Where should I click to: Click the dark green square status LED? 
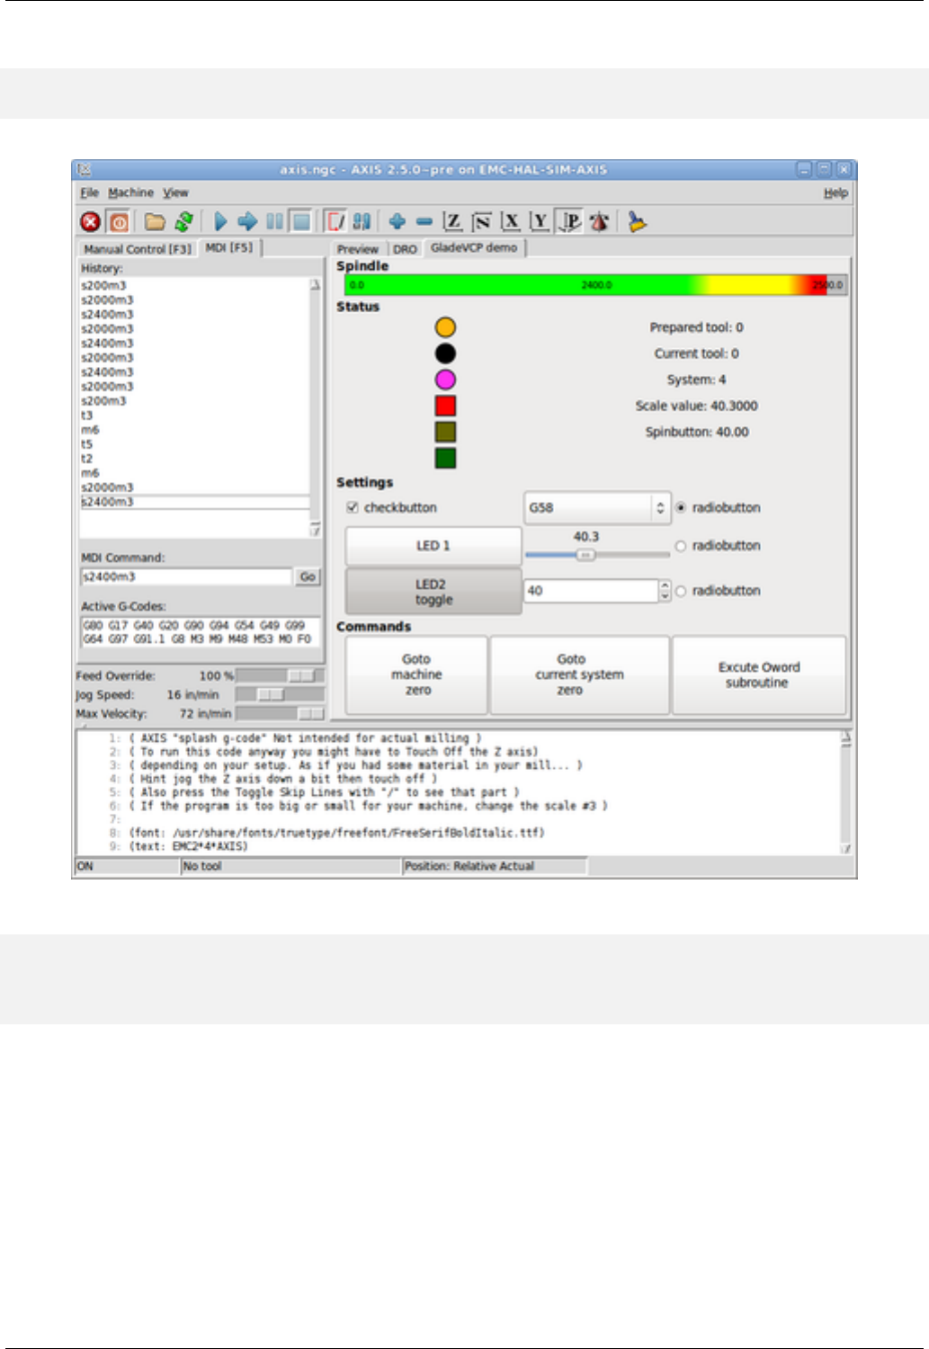[x=445, y=458]
